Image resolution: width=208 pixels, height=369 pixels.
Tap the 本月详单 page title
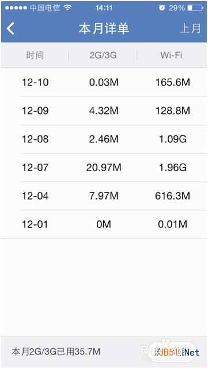point(104,29)
